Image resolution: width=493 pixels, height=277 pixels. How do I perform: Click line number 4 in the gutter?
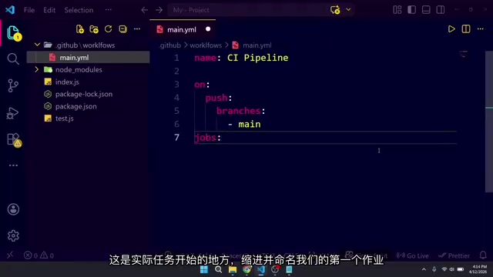176,98
